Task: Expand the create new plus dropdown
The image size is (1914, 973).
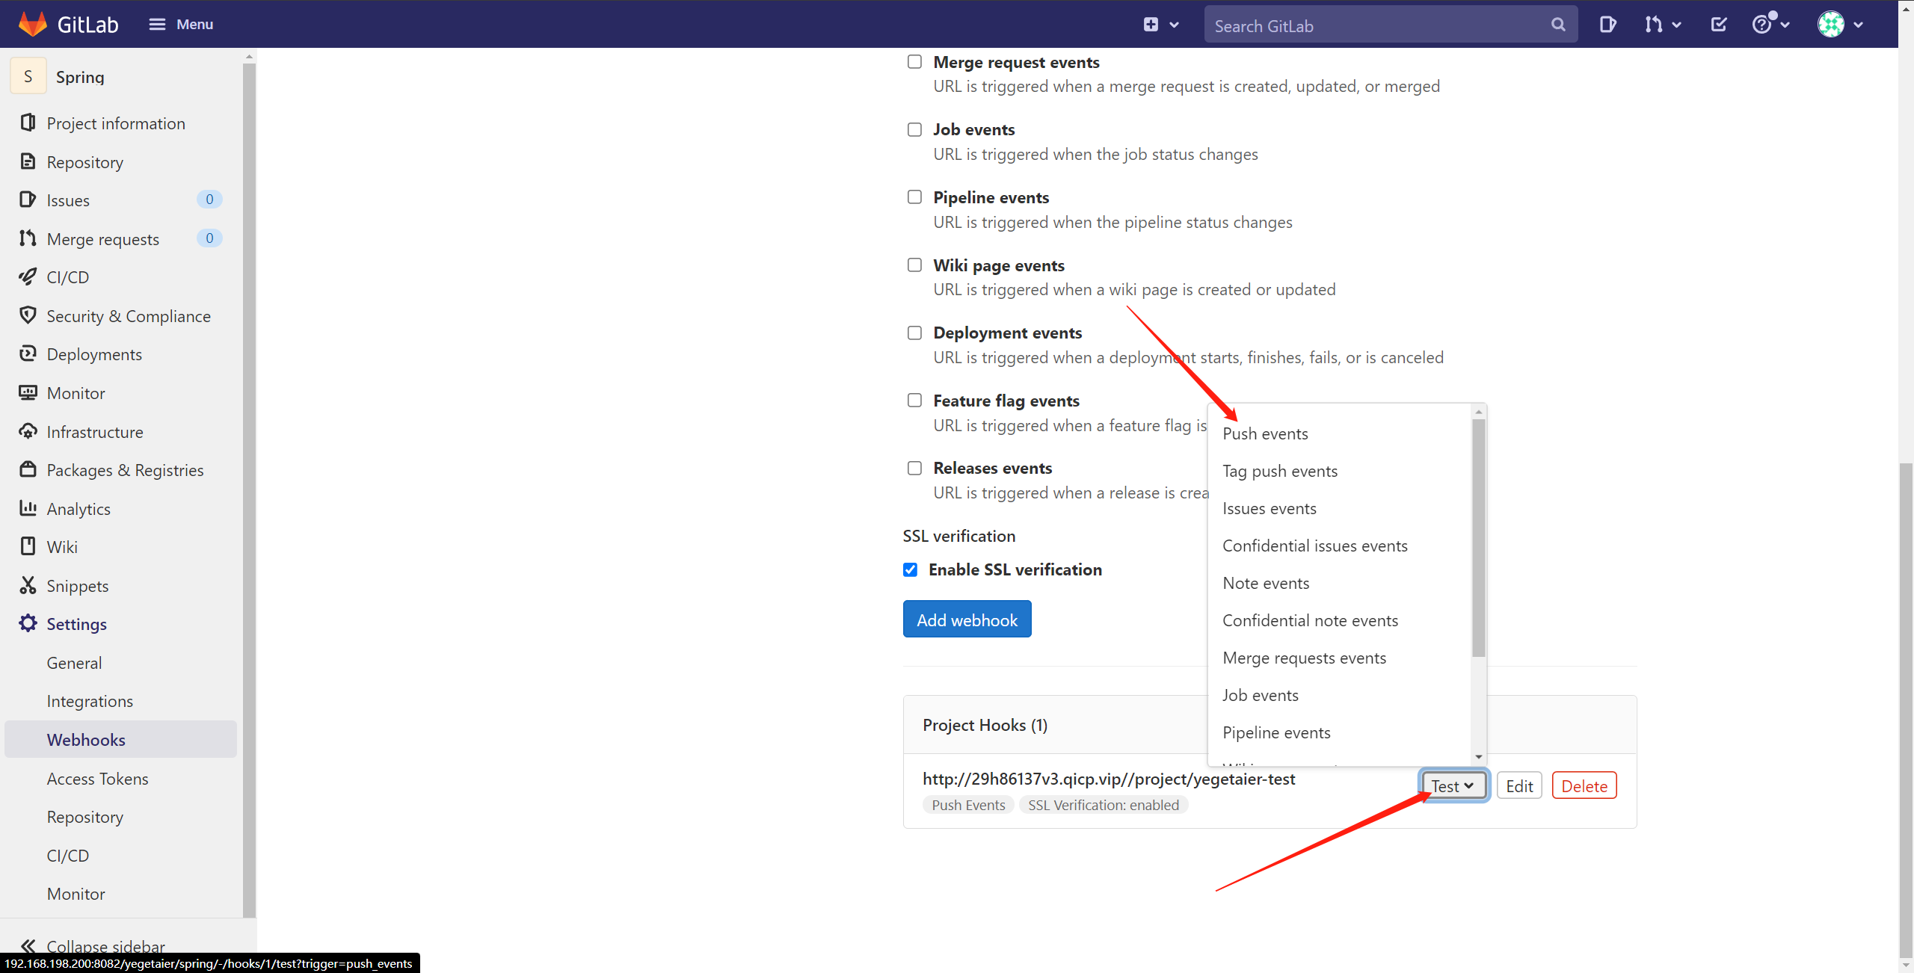Action: tap(1160, 25)
